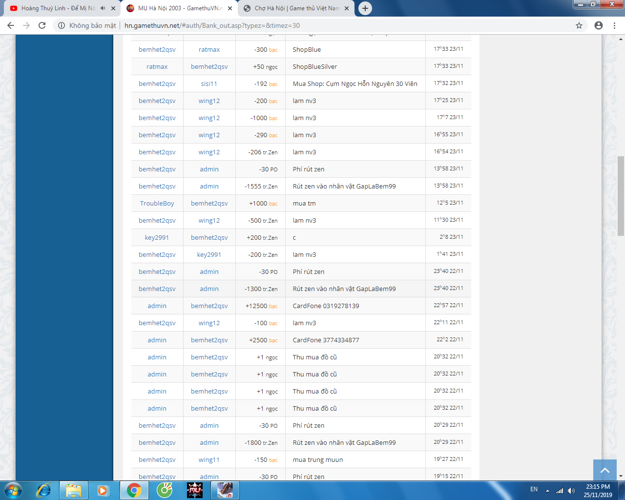The width and height of the screenshot is (625, 500).
Task: Click the scroll-to-top arrow button
Action: pyautogui.click(x=605, y=470)
